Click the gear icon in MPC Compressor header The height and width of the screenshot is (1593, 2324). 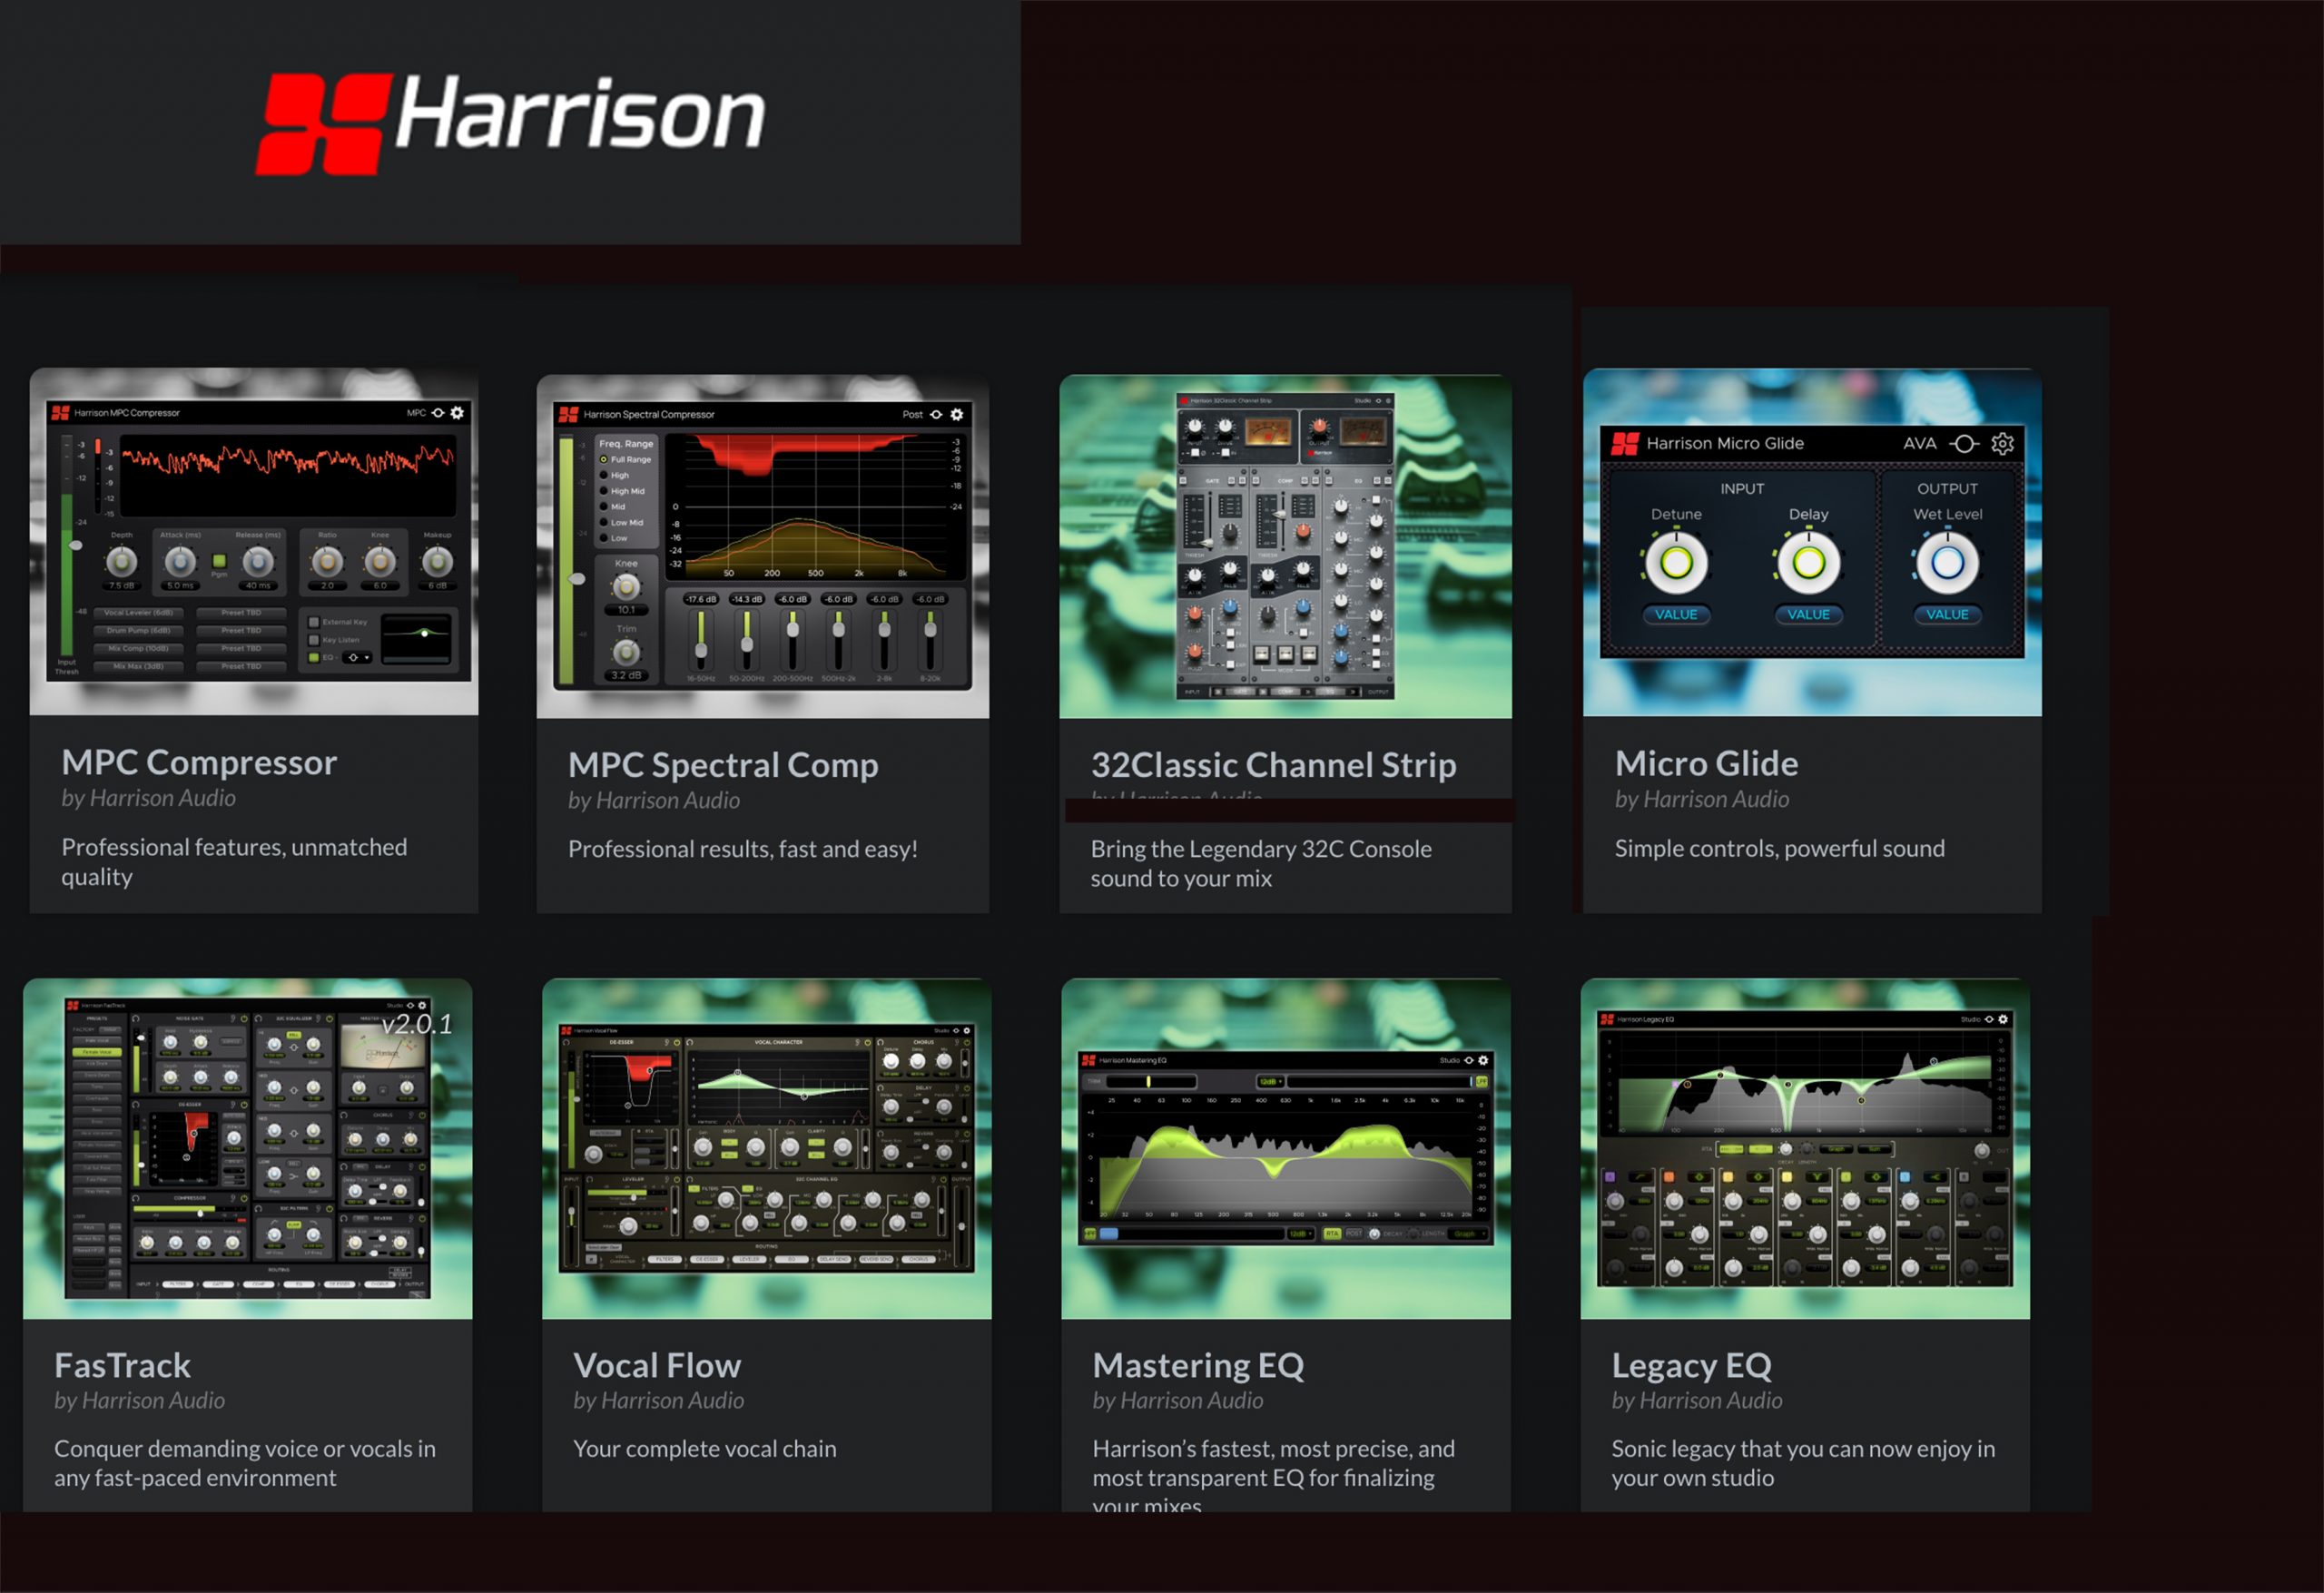457,412
